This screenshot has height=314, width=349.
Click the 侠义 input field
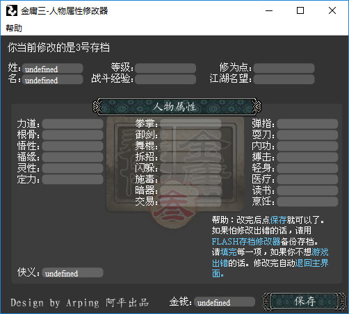[x=72, y=273]
